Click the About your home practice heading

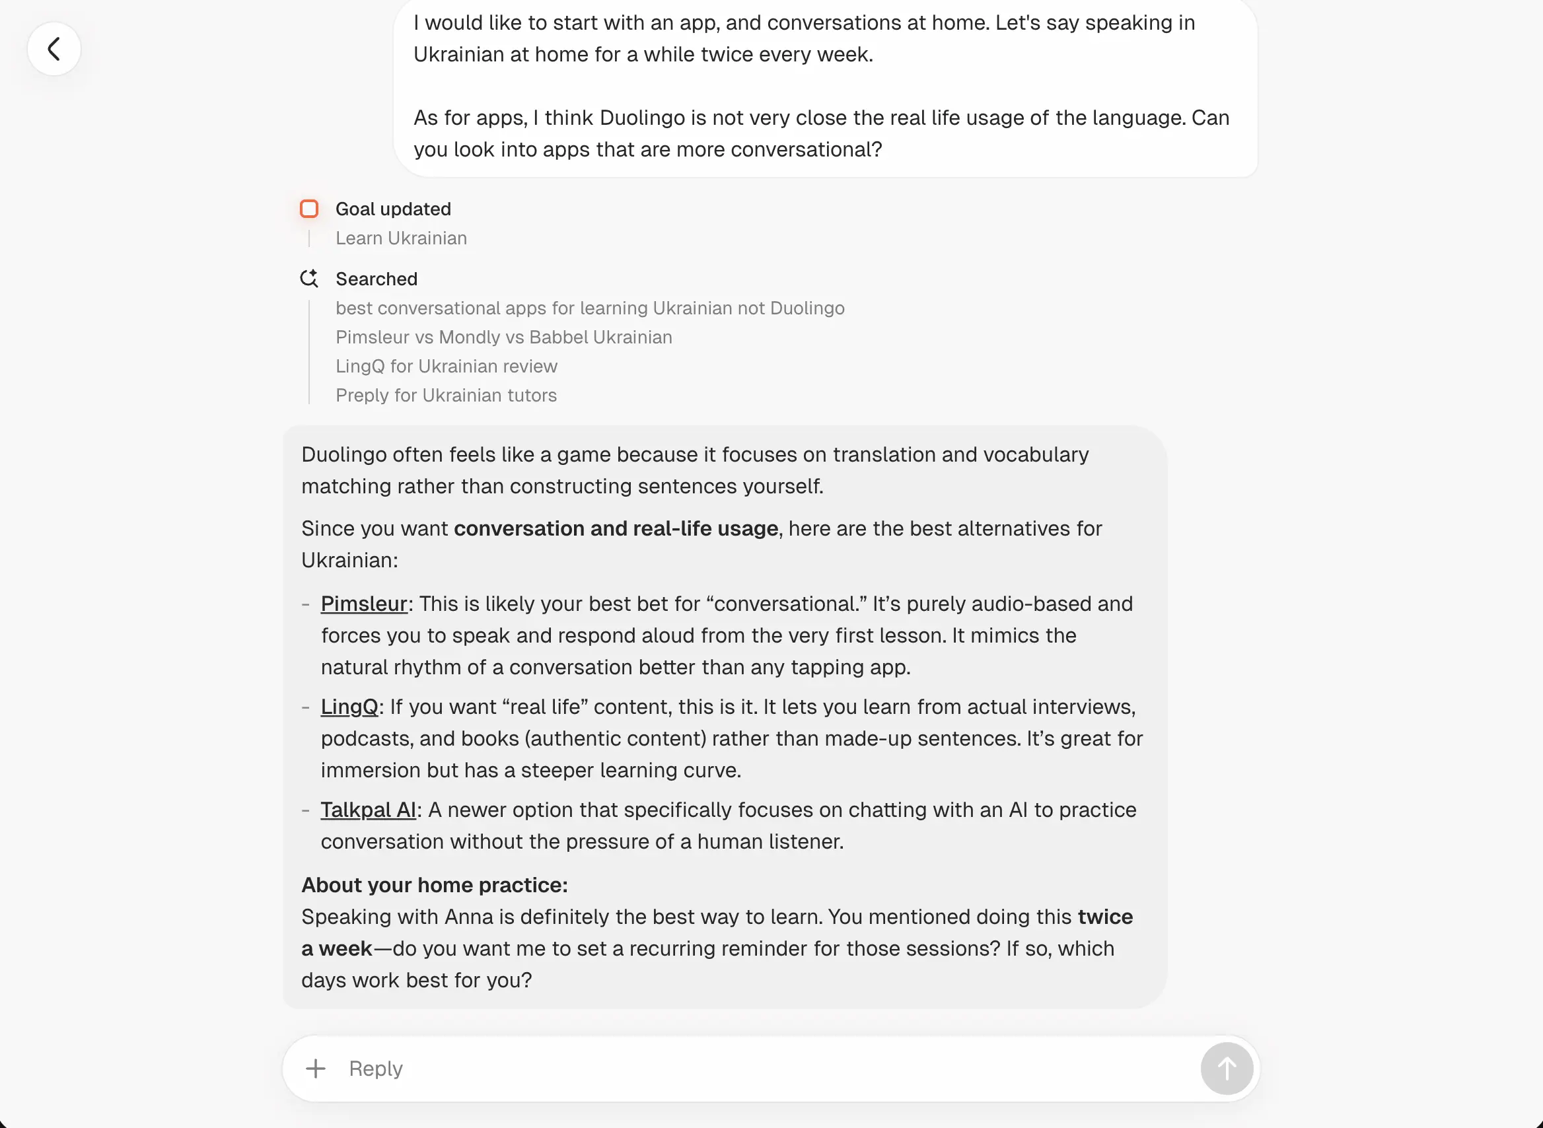[434, 884]
